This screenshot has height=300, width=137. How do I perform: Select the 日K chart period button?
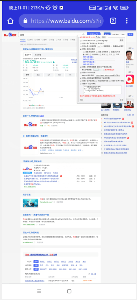click(49, 75)
